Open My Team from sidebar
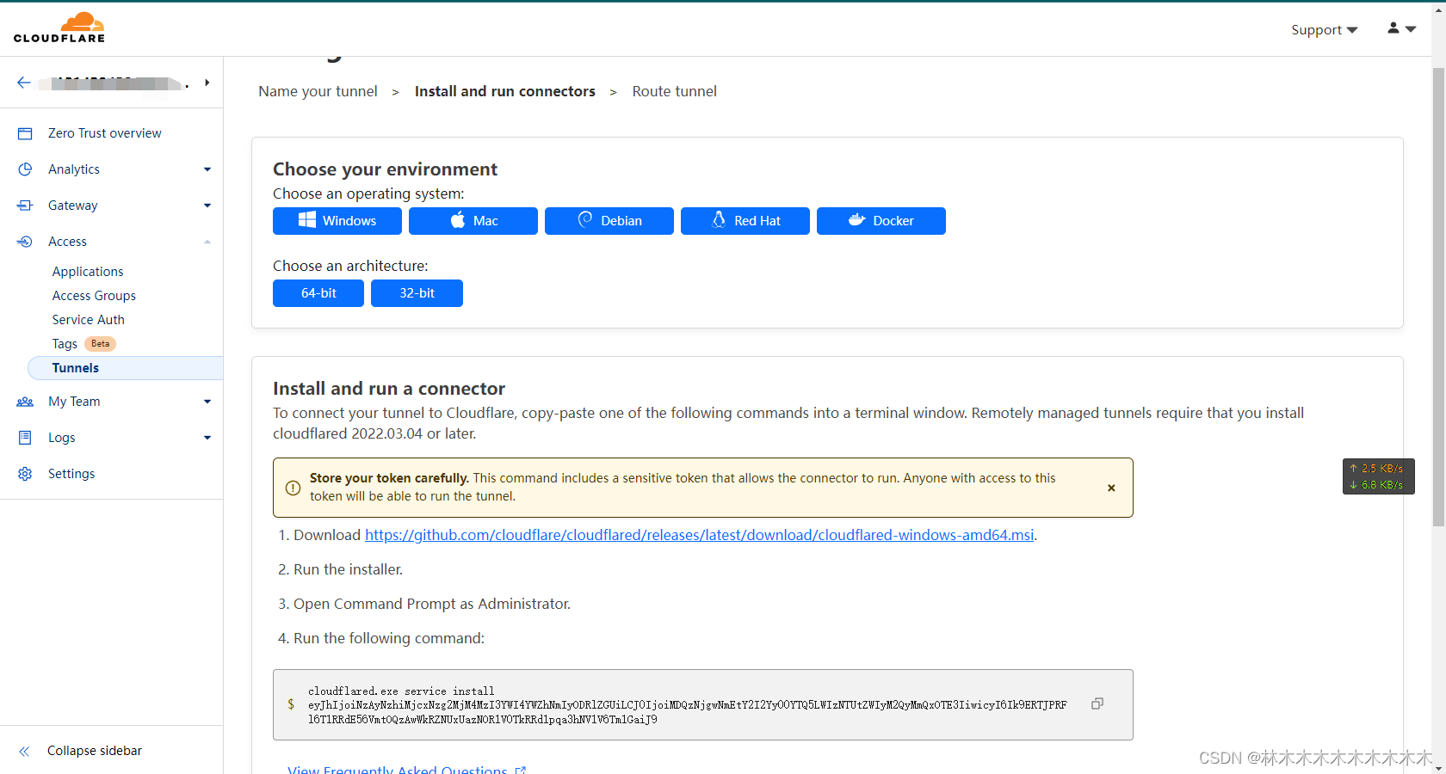 point(74,401)
